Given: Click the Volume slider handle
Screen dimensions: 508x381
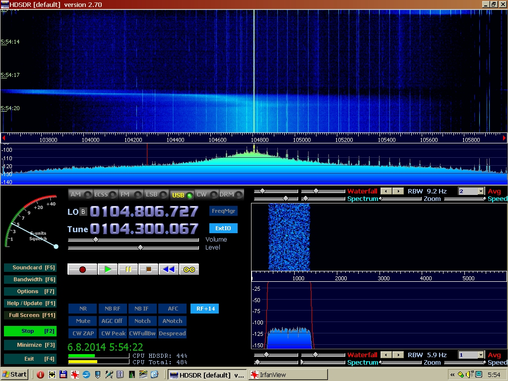Looking at the screenshot, I should coord(96,240).
